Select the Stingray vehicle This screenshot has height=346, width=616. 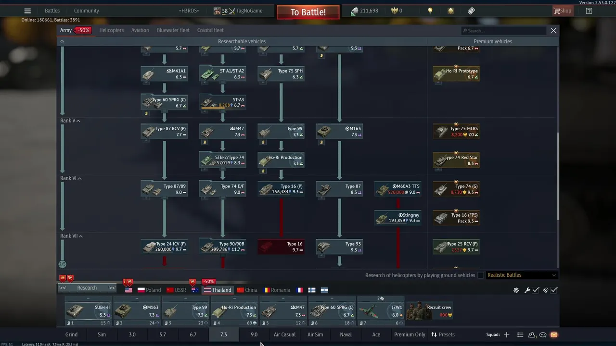[398, 218]
